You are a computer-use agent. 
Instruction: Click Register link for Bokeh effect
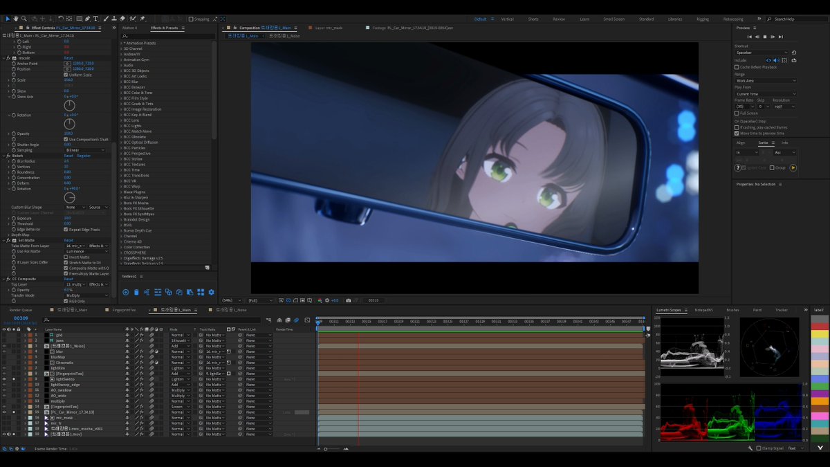(x=84, y=156)
